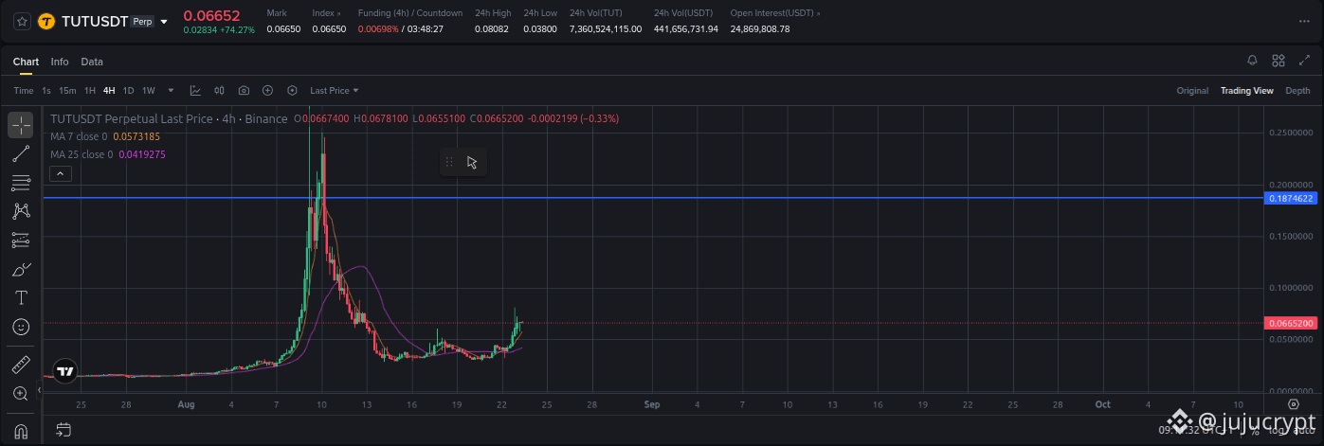1324x446 pixels.
Task: Open the price alert bell icon
Action: (1252, 61)
